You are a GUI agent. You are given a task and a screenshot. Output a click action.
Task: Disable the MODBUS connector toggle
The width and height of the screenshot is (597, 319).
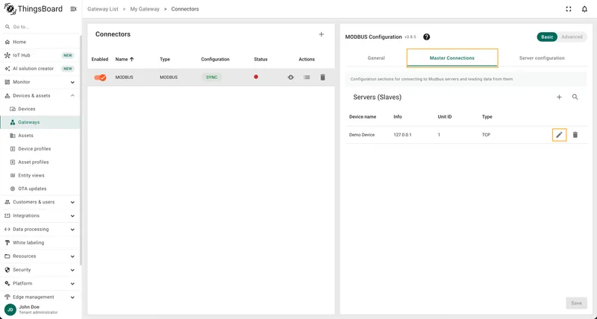coord(100,78)
